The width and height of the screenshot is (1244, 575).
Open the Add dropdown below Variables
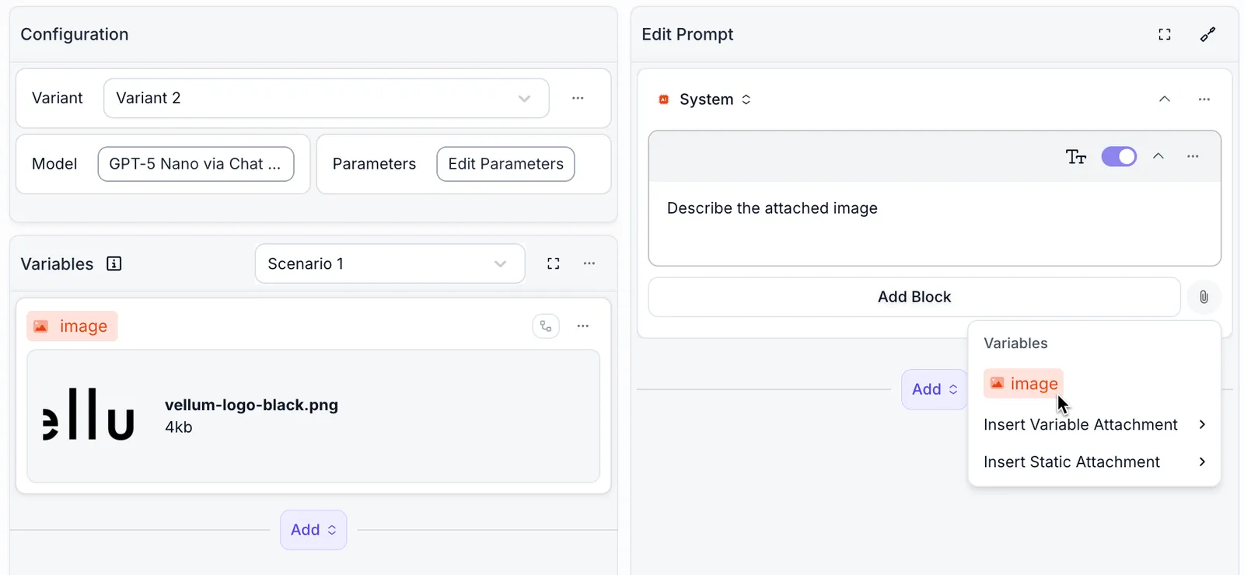pyautogui.click(x=313, y=530)
